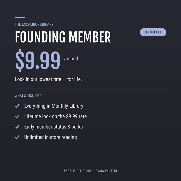
Task: Click Early member status & perks text
Action: coord(54,127)
